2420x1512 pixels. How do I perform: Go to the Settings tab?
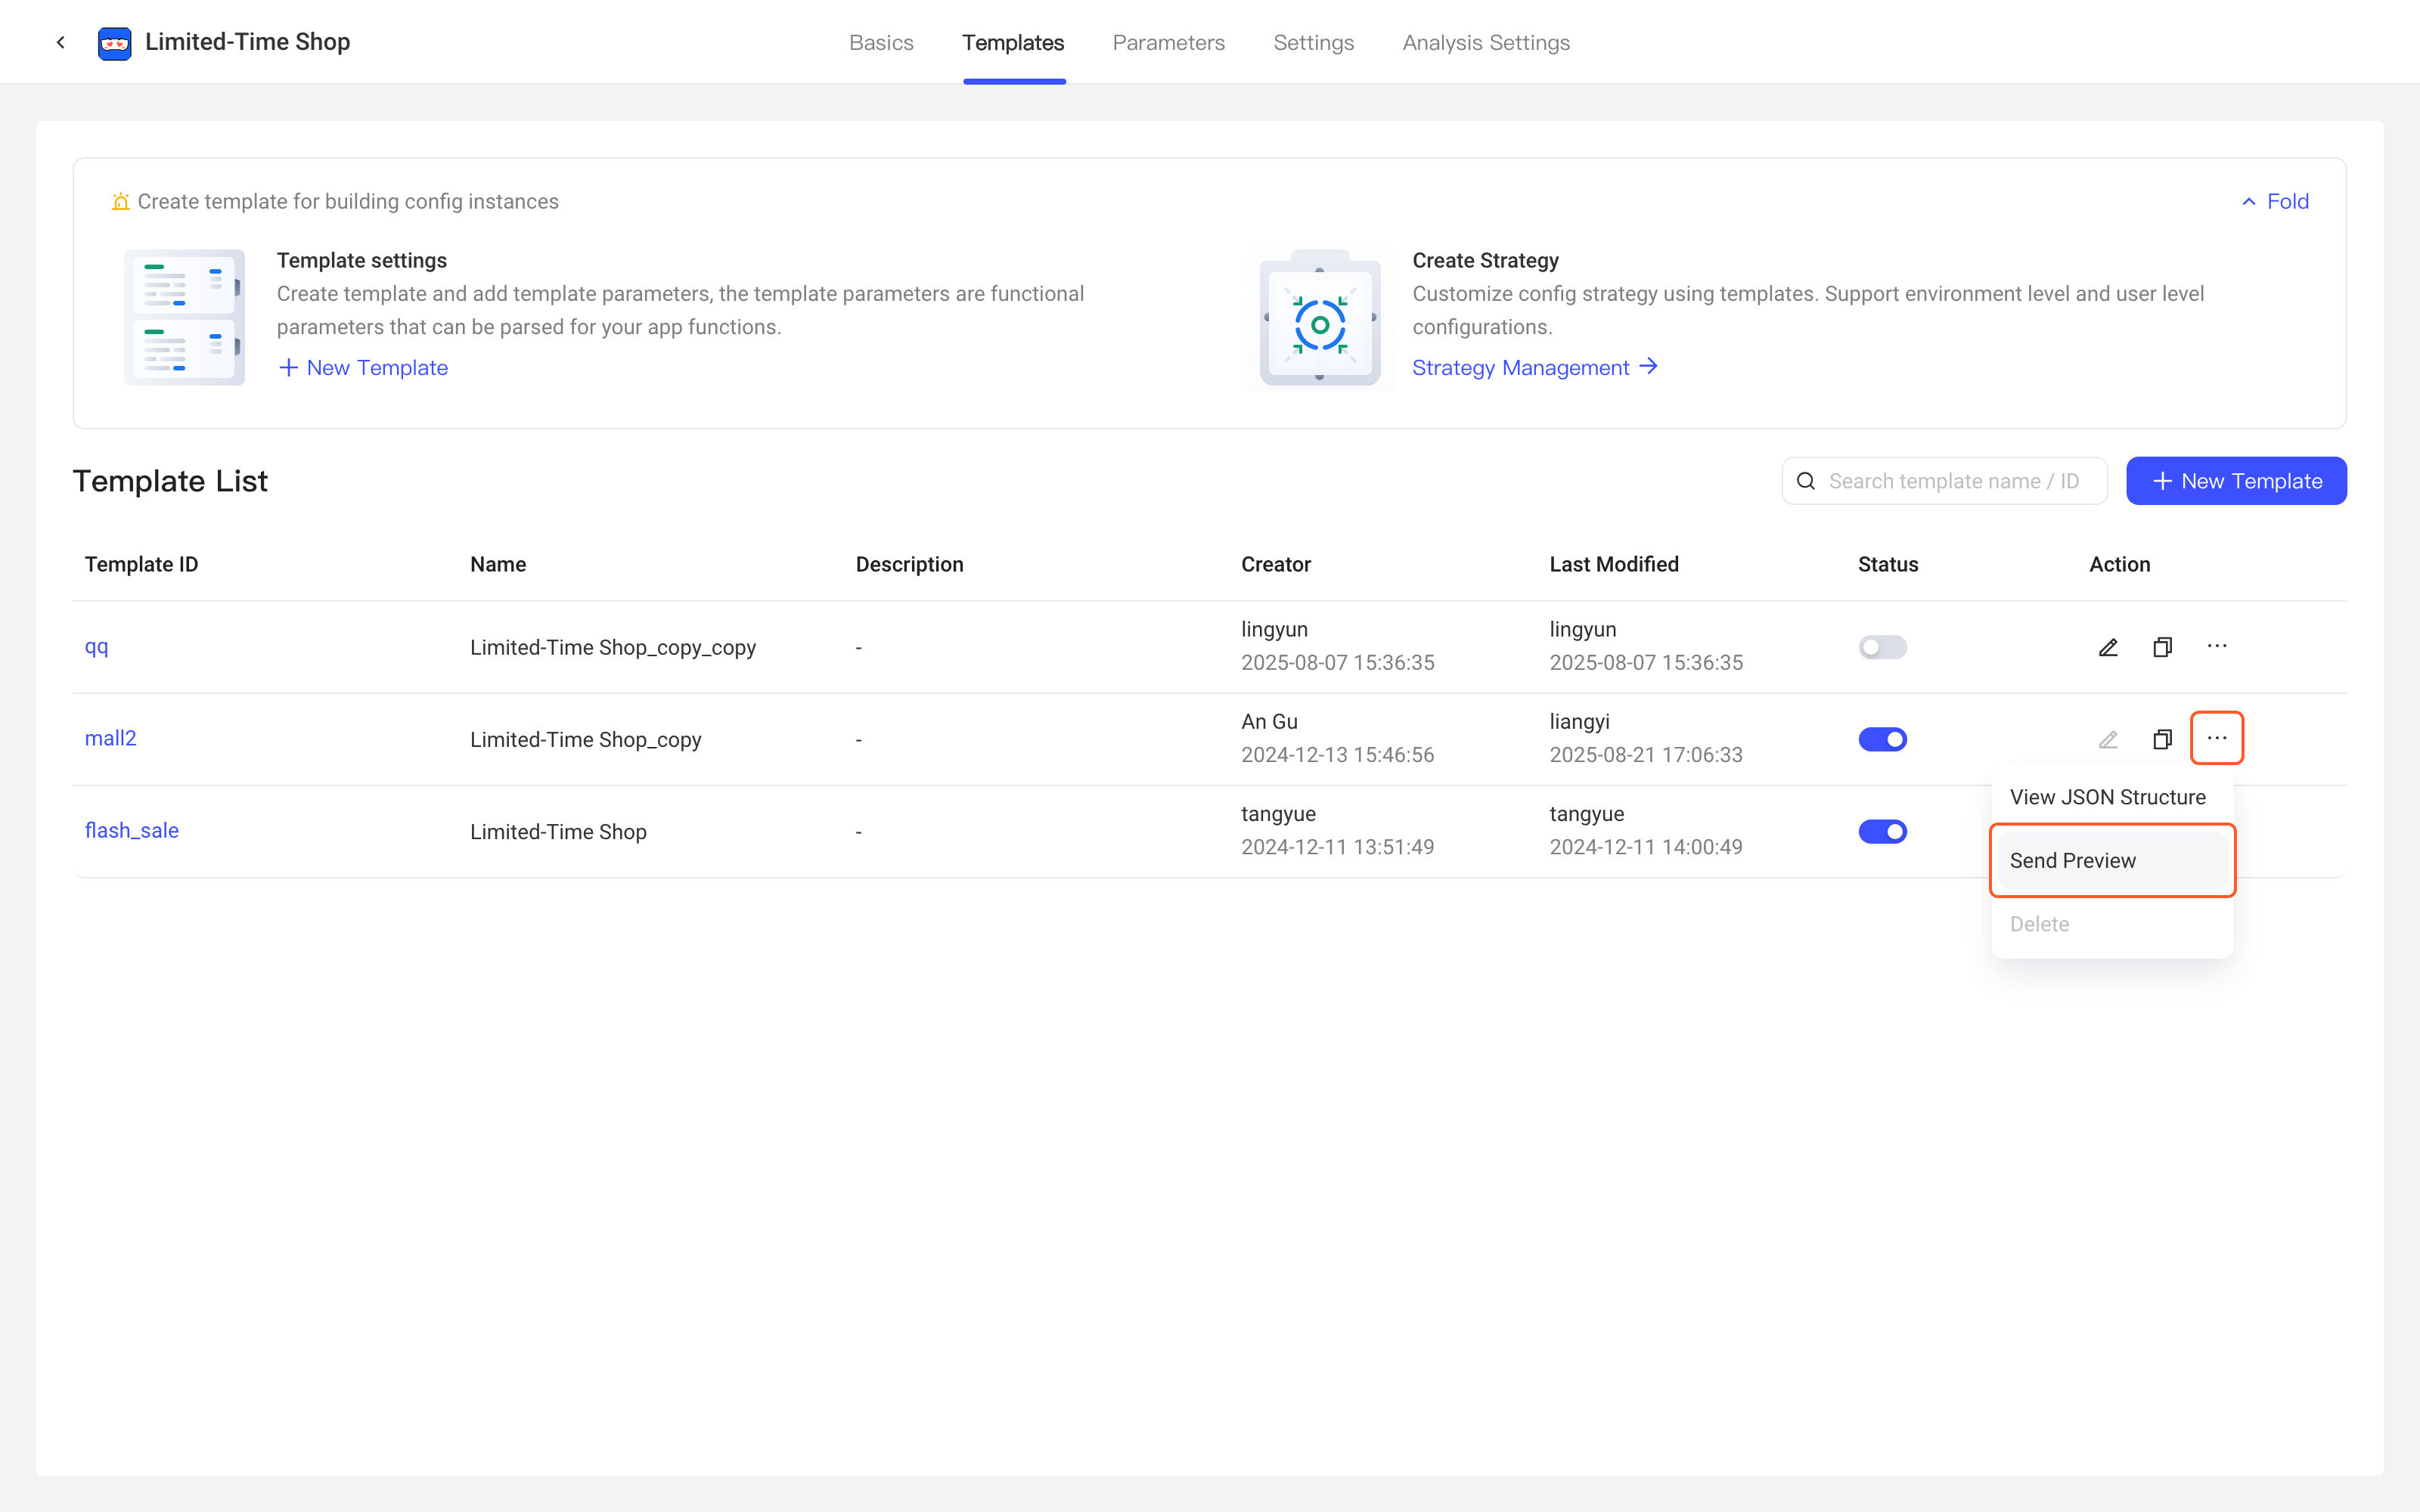point(1313,42)
